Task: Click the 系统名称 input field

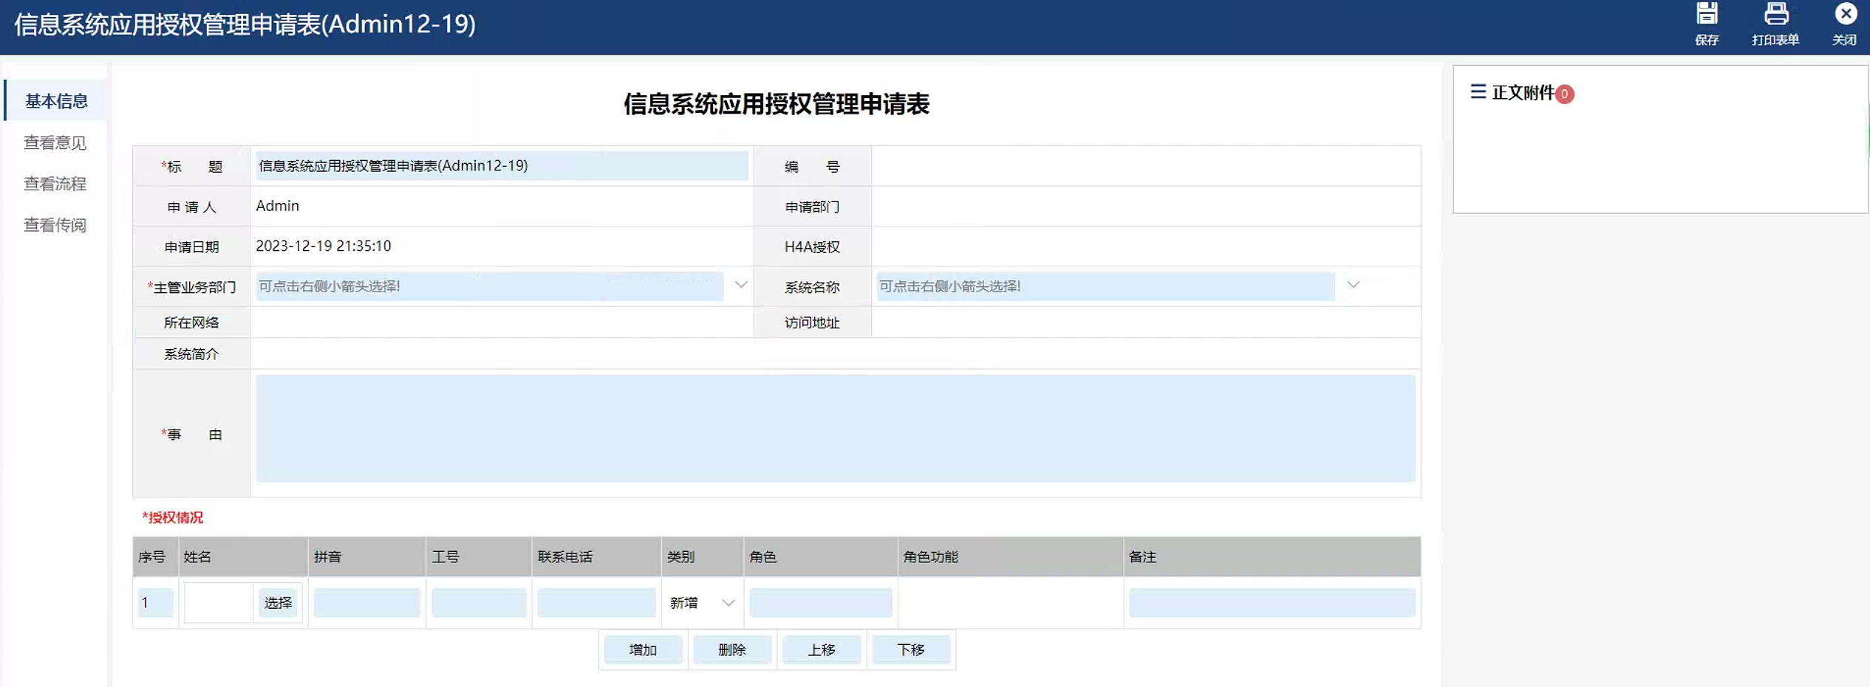Action: pyautogui.click(x=1105, y=286)
